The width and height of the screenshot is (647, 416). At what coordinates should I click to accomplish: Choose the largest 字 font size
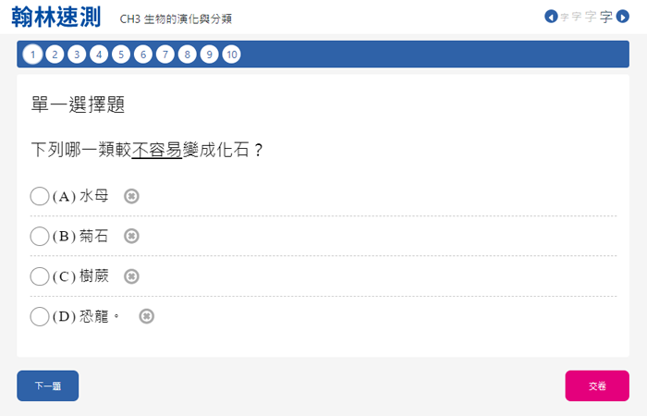coord(606,17)
